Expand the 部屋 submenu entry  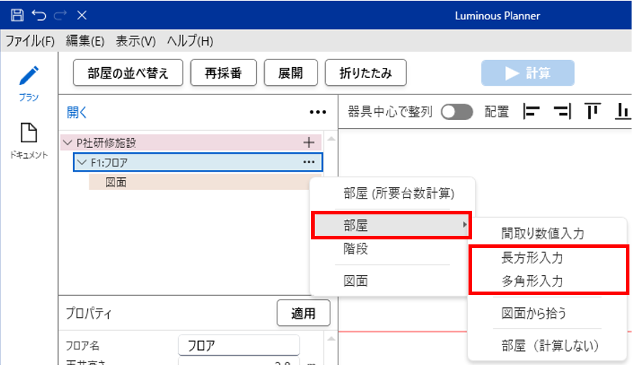point(391,226)
